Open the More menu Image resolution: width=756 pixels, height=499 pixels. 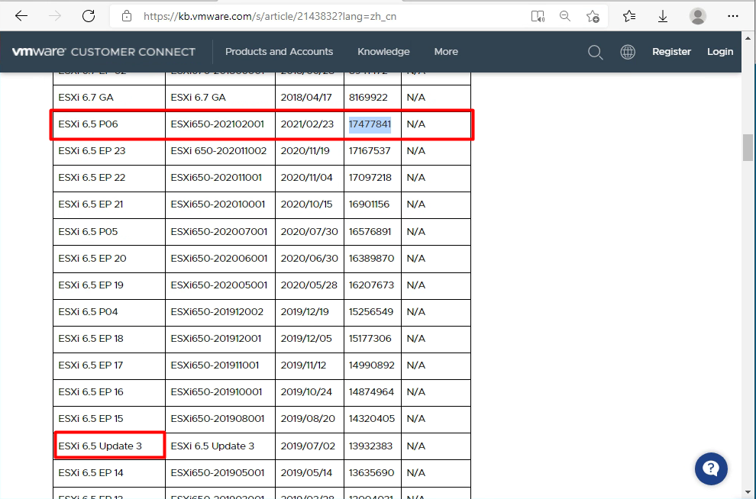click(446, 52)
